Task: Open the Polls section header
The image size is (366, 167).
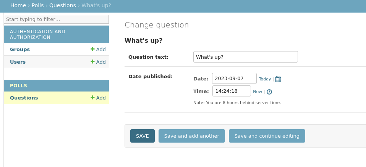Action: click(x=19, y=85)
